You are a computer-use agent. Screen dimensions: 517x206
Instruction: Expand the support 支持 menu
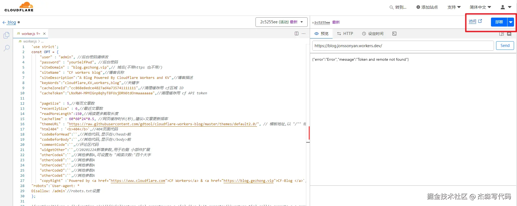[454, 7]
